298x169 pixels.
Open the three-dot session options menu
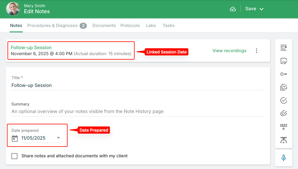pyautogui.click(x=257, y=51)
